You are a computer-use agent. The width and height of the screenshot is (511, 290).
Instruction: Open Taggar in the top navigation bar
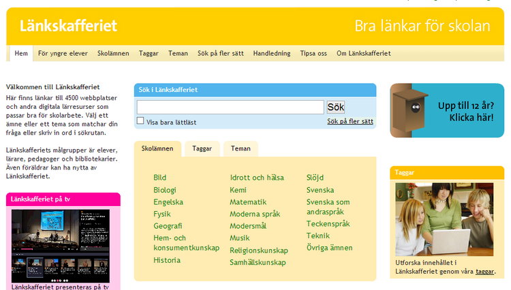[149, 53]
